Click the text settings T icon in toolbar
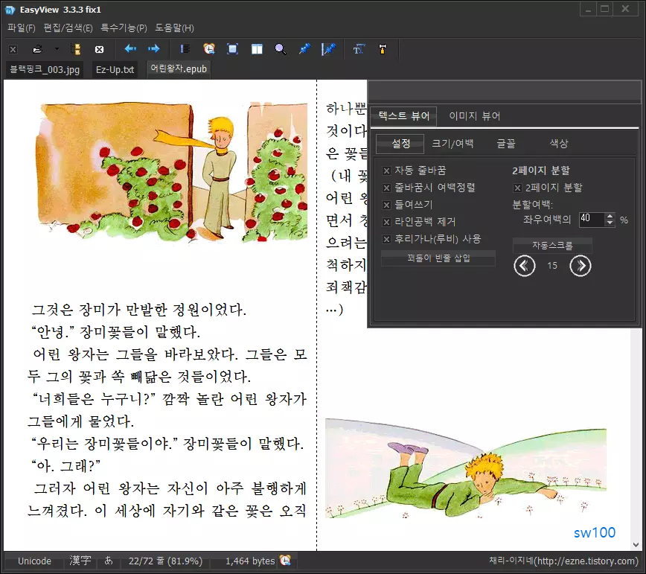This screenshot has height=574, width=646. (x=358, y=49)
